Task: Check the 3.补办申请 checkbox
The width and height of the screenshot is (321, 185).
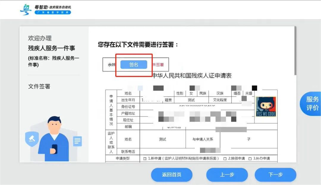Action: [x=250, y=159]
